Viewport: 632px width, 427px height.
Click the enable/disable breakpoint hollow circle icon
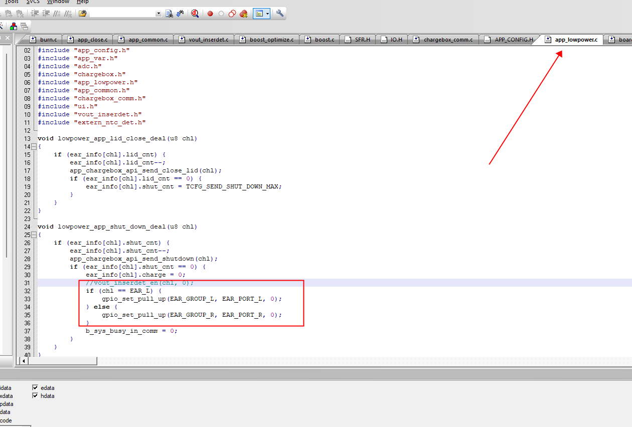(221, 14)
